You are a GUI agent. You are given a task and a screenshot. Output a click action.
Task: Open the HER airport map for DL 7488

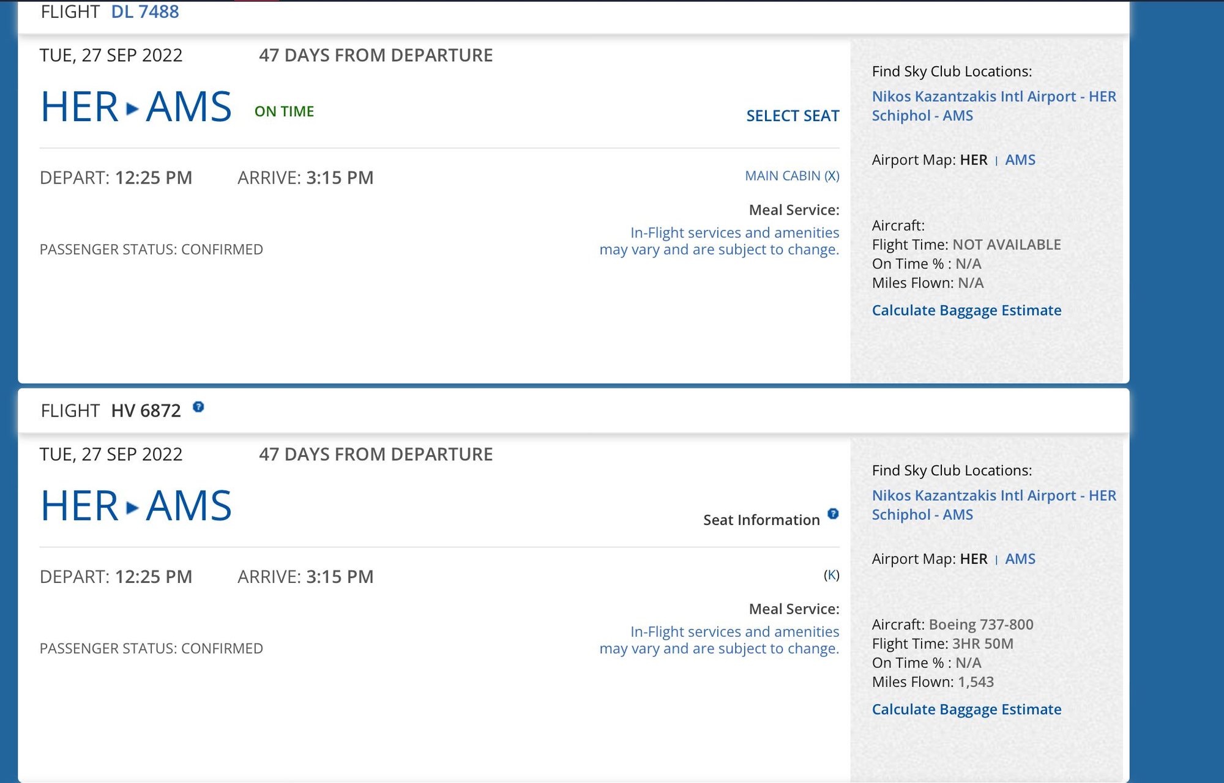pos(974,160)
